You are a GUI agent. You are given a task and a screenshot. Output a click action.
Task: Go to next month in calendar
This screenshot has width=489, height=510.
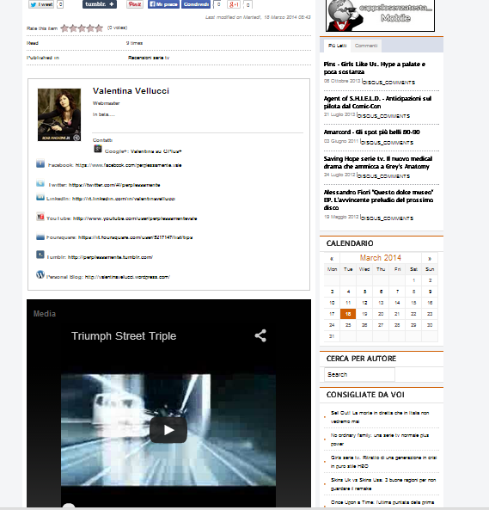click(x=430, y=258)
